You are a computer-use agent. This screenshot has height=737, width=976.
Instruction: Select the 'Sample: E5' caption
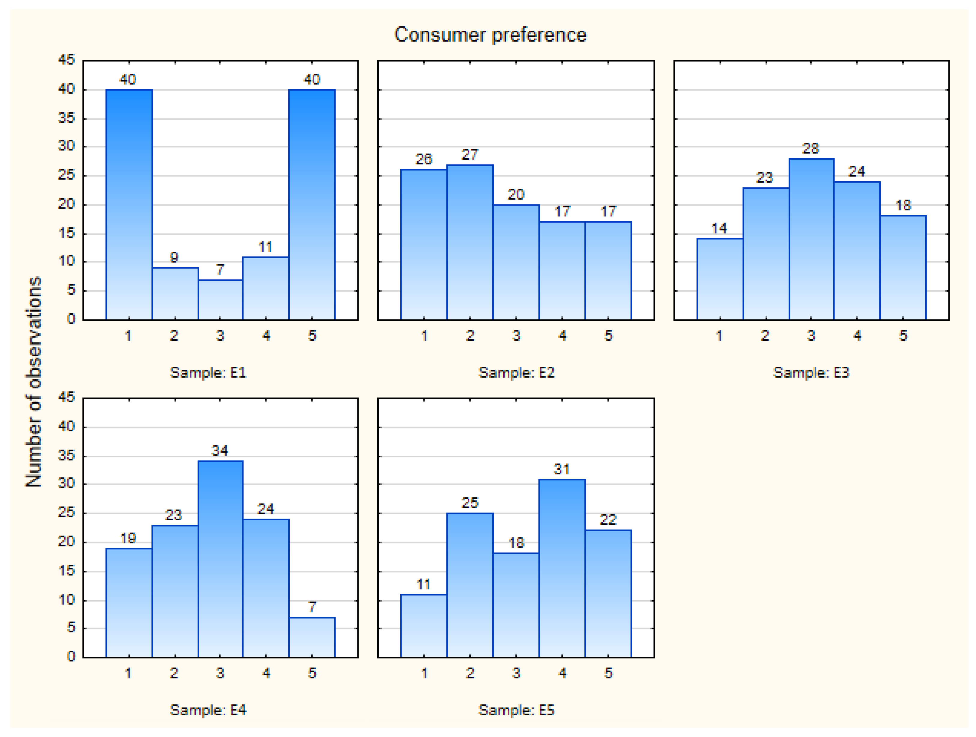tap(516, 710)
